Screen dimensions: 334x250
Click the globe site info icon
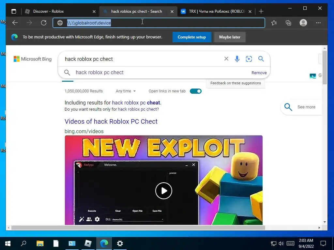point(60,23)
